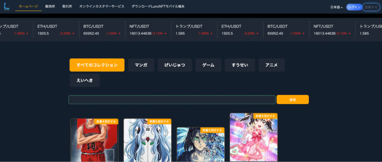Screen dimensions: 382x162
Task: Click red down arrow beside first ETH -0.29%
Action: pyautogui.click(x=73, y=34)
